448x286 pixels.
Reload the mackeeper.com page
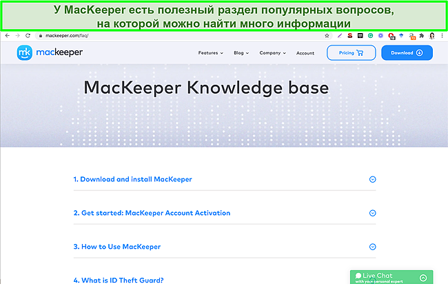28,36
